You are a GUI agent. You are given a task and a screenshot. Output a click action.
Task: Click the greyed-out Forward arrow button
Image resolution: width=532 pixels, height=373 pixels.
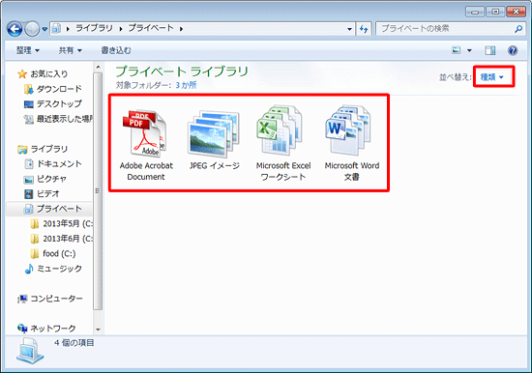[x=32, y=29]
